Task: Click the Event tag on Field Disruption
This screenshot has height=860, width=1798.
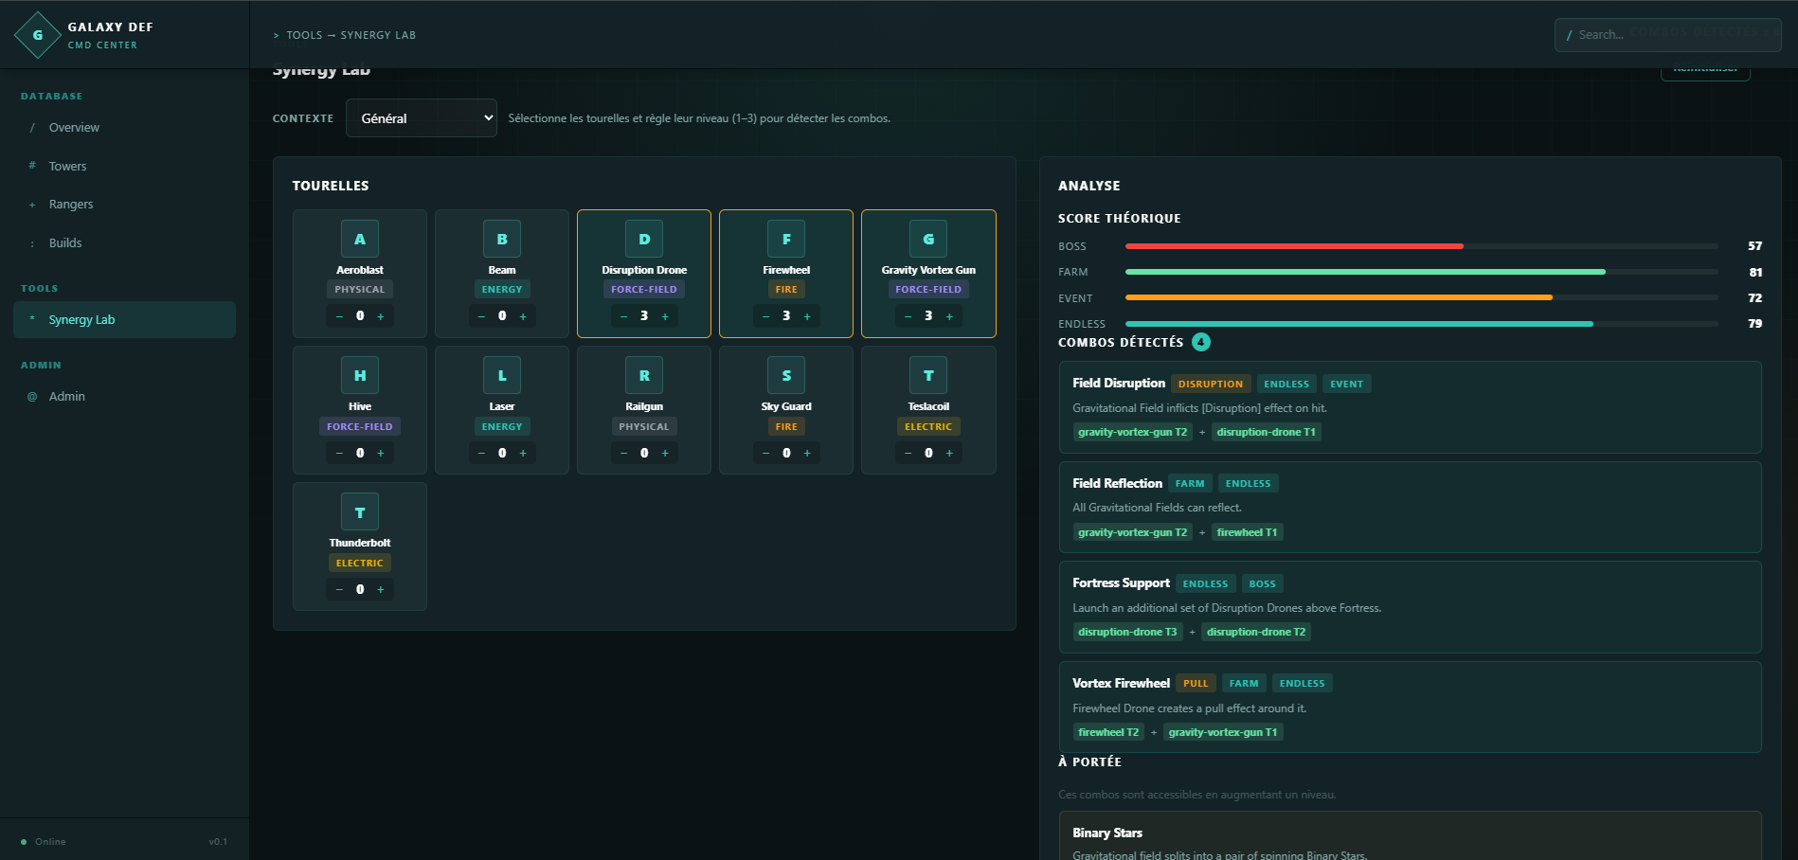Action: pyautogui.click(x=1346, y=384)
